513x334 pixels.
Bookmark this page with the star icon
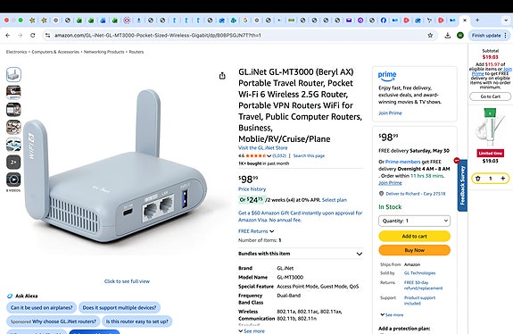(430, 36)
